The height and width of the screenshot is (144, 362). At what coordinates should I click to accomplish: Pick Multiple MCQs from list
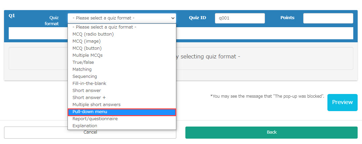pyautogui.click(x=87, y=55)
